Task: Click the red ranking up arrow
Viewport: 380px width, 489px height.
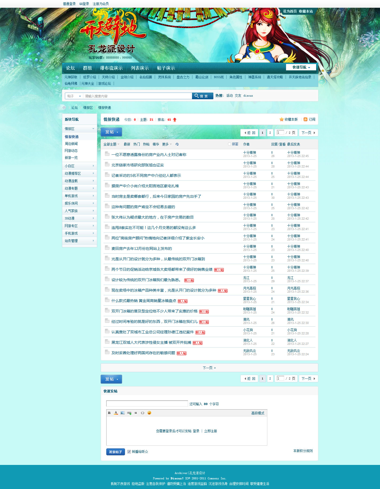Action: tap(175, 120)
